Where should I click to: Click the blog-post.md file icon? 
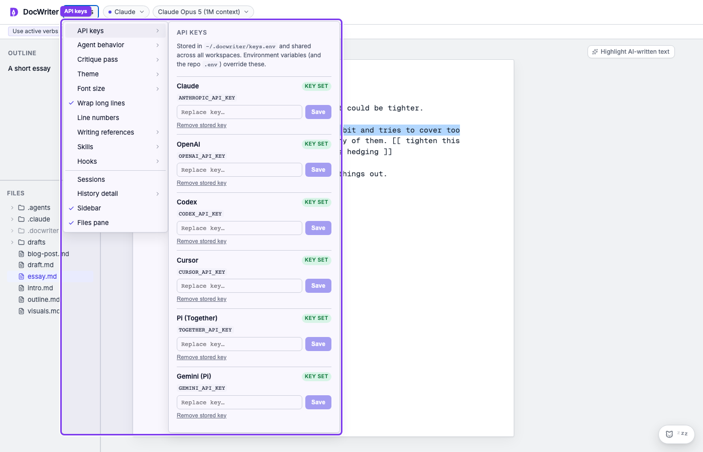pos(22,254)
